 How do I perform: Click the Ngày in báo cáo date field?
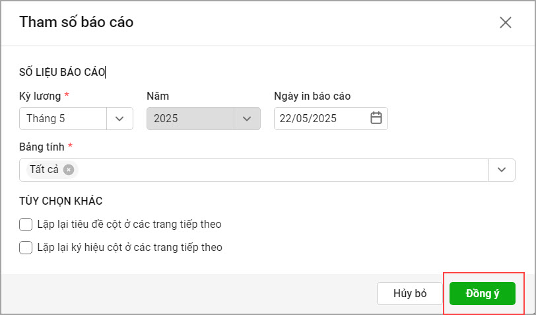[331, 118]
